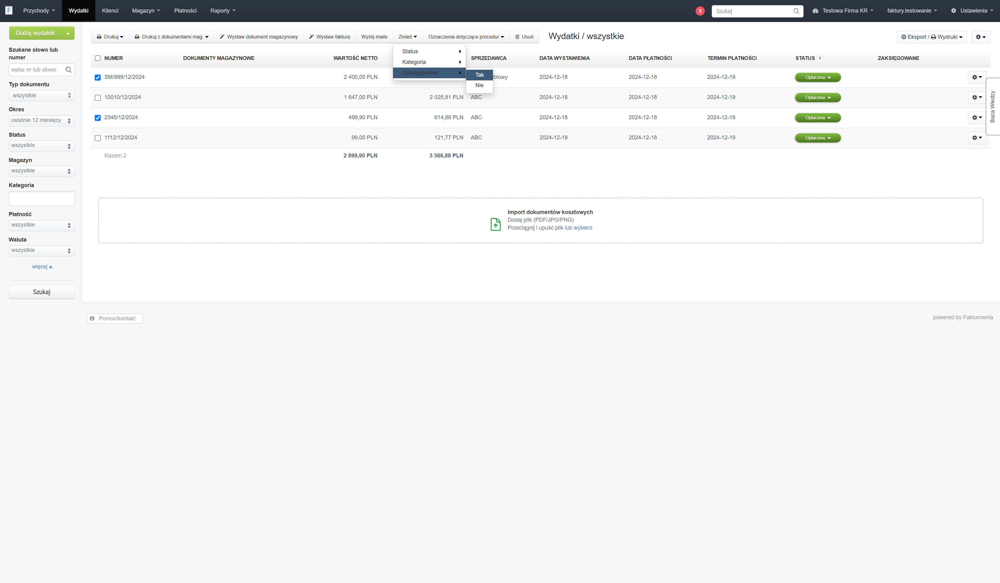Viewport: 1000px width, 583px height.
Task: Click the Wyślij maile toolbar button
Action: [x=374, y=37]
